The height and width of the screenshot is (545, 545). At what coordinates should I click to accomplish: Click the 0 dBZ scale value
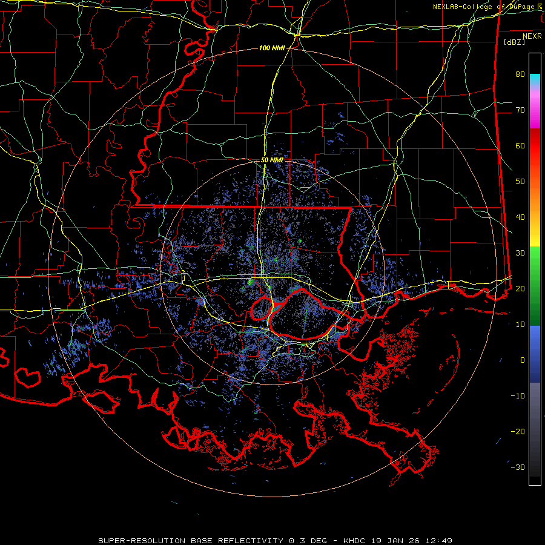click(523, 360)
